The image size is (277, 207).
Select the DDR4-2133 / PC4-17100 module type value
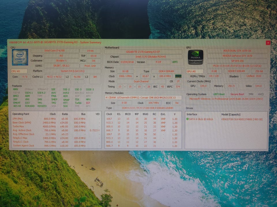(x=148, y=108)
